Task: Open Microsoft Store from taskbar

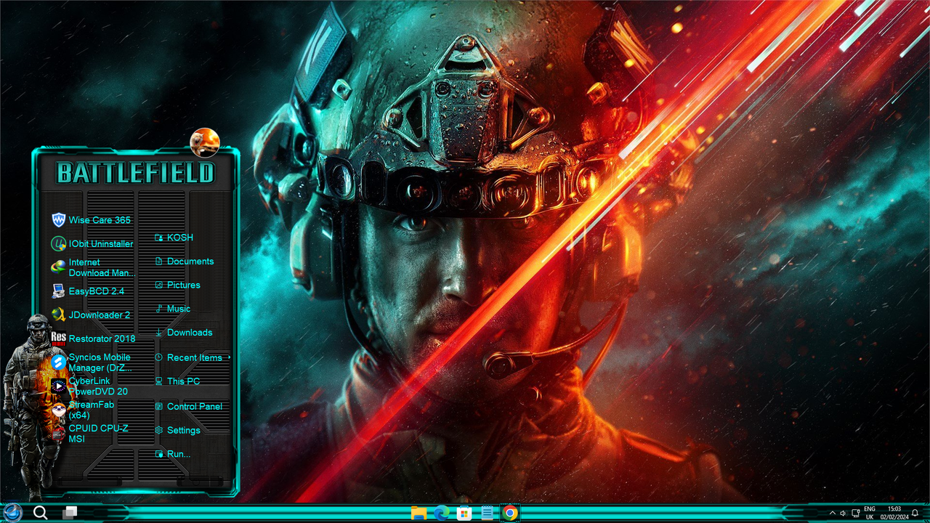Action: point(464,514)
